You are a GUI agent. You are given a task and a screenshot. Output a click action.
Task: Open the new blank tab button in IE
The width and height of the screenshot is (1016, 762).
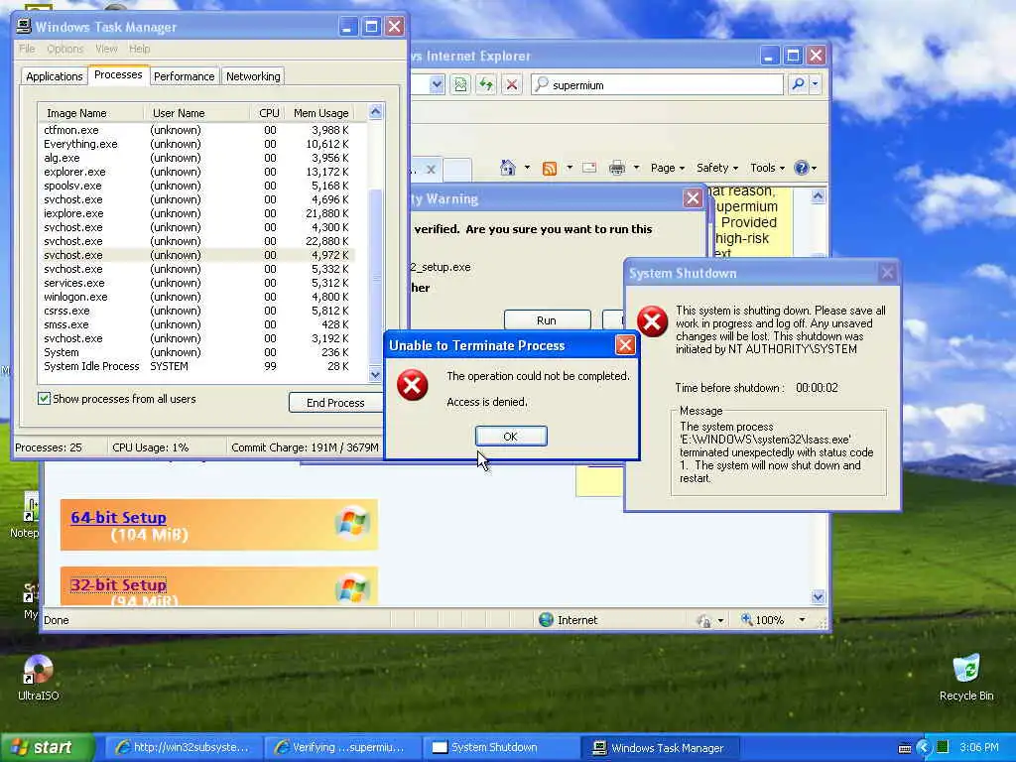pos(457,170)
